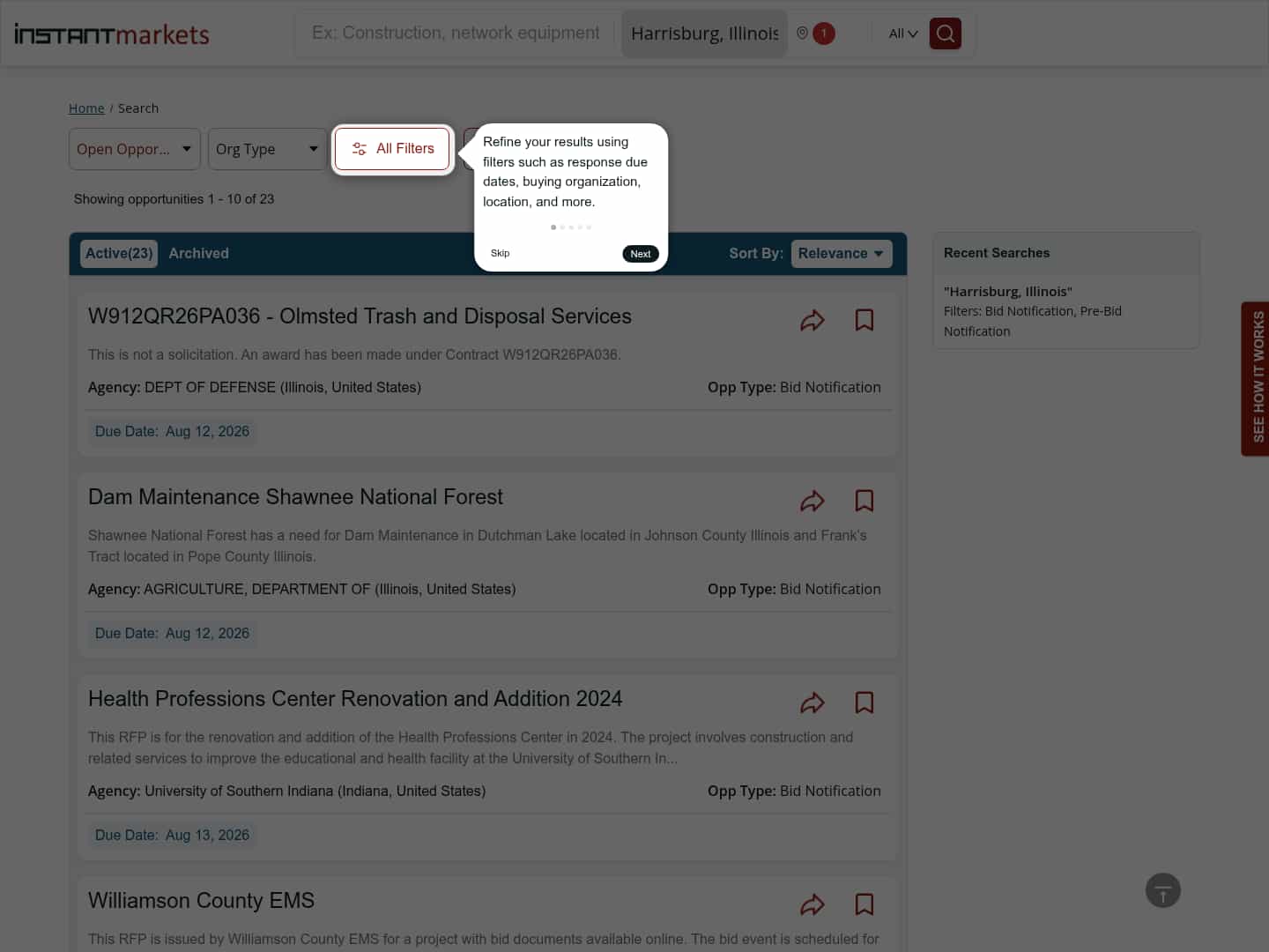Open the W912QR26PA036 Olmsted Trash listing title

(x=360, y=316)
